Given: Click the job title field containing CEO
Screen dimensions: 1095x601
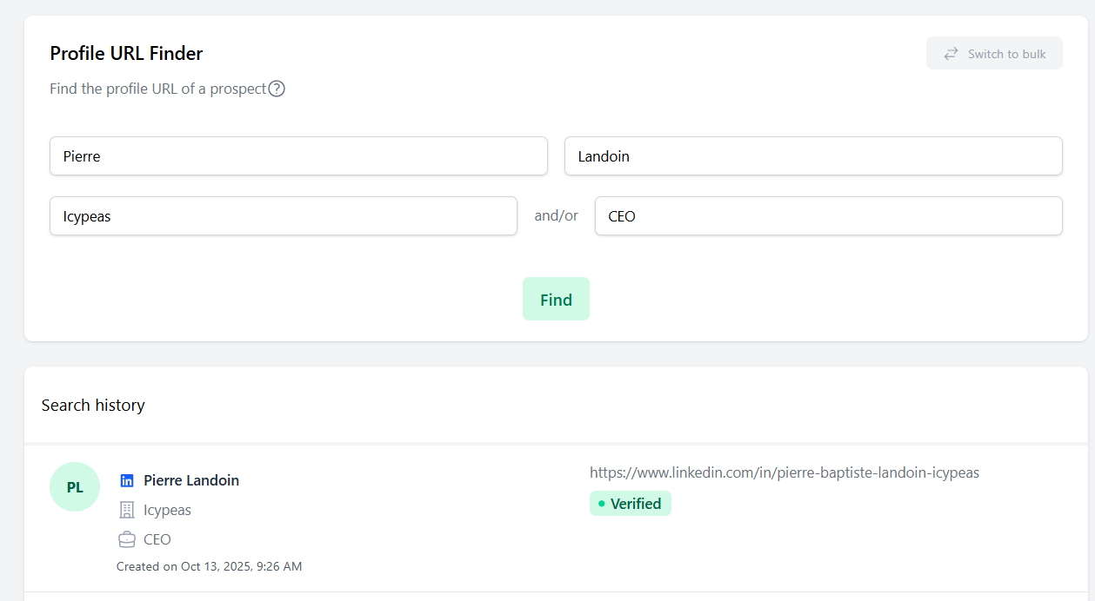Looking at the screenshot, I should [x=828, y=216].
